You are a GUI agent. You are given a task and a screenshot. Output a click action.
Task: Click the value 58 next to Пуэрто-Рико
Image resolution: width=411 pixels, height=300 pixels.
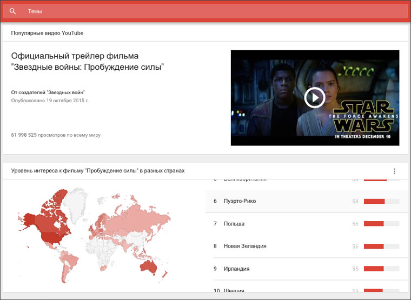tap(355, 201)
